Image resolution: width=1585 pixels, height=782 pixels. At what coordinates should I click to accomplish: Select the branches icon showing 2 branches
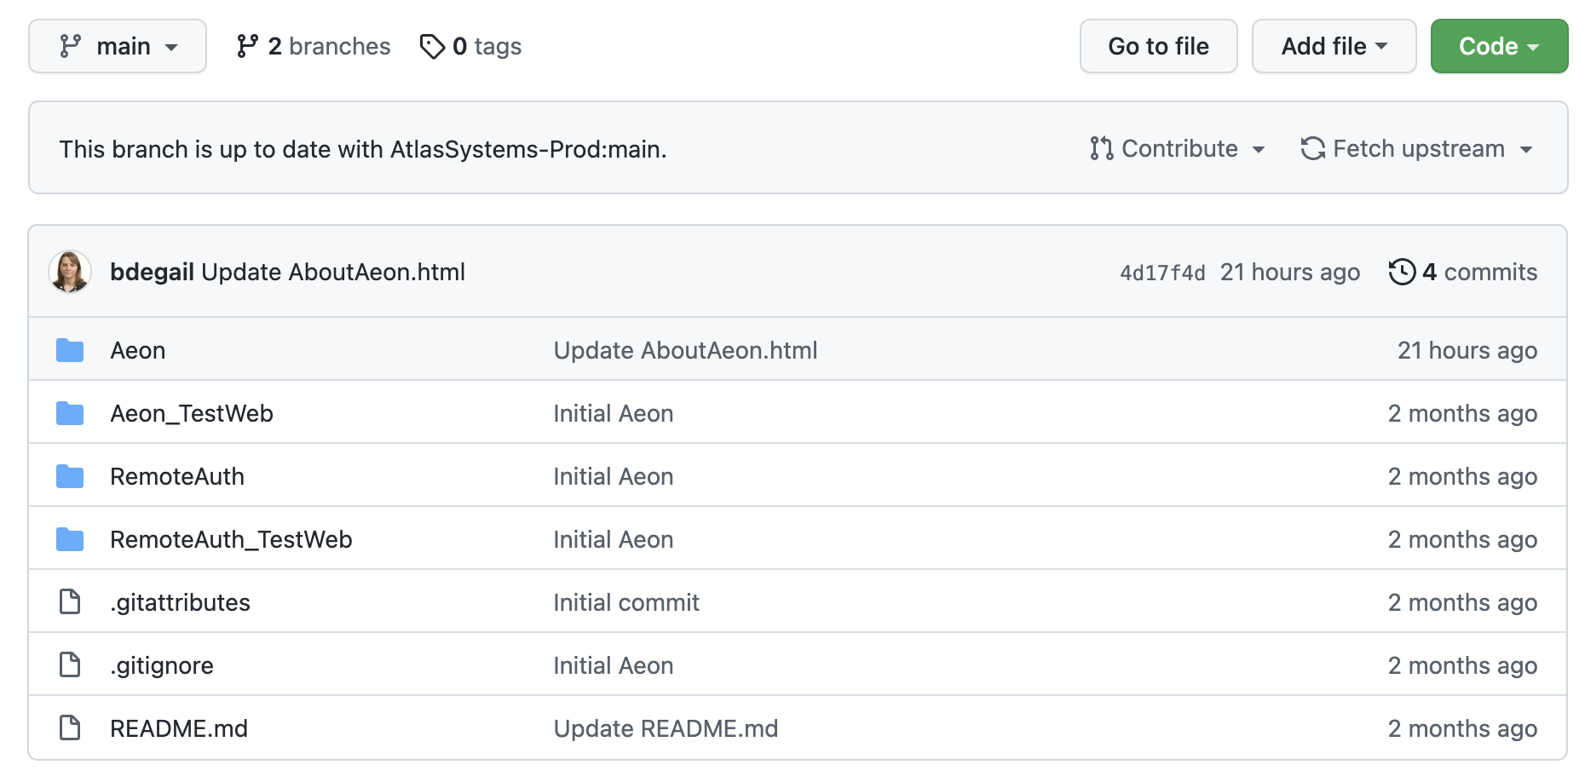point(248,46)
